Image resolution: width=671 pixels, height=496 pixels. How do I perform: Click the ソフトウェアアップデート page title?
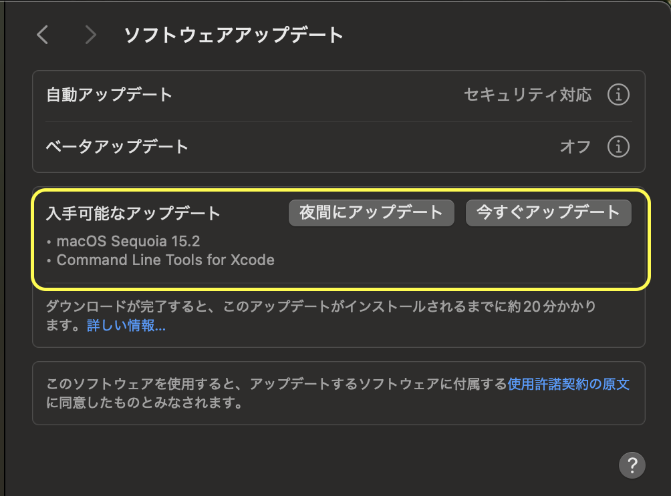(233, 35)
